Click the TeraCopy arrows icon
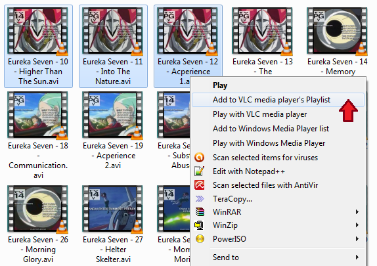This screenshot has width=377, height=266. pos(200,198)
